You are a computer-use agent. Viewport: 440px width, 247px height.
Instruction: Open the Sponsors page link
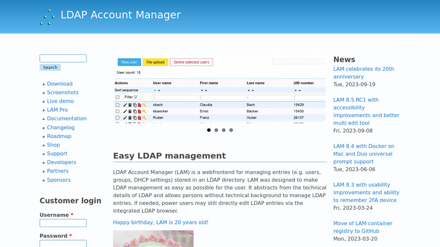tap(59, 180)
